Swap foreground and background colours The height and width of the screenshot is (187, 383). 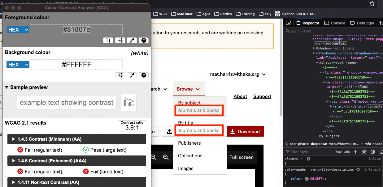pos(108,40)
